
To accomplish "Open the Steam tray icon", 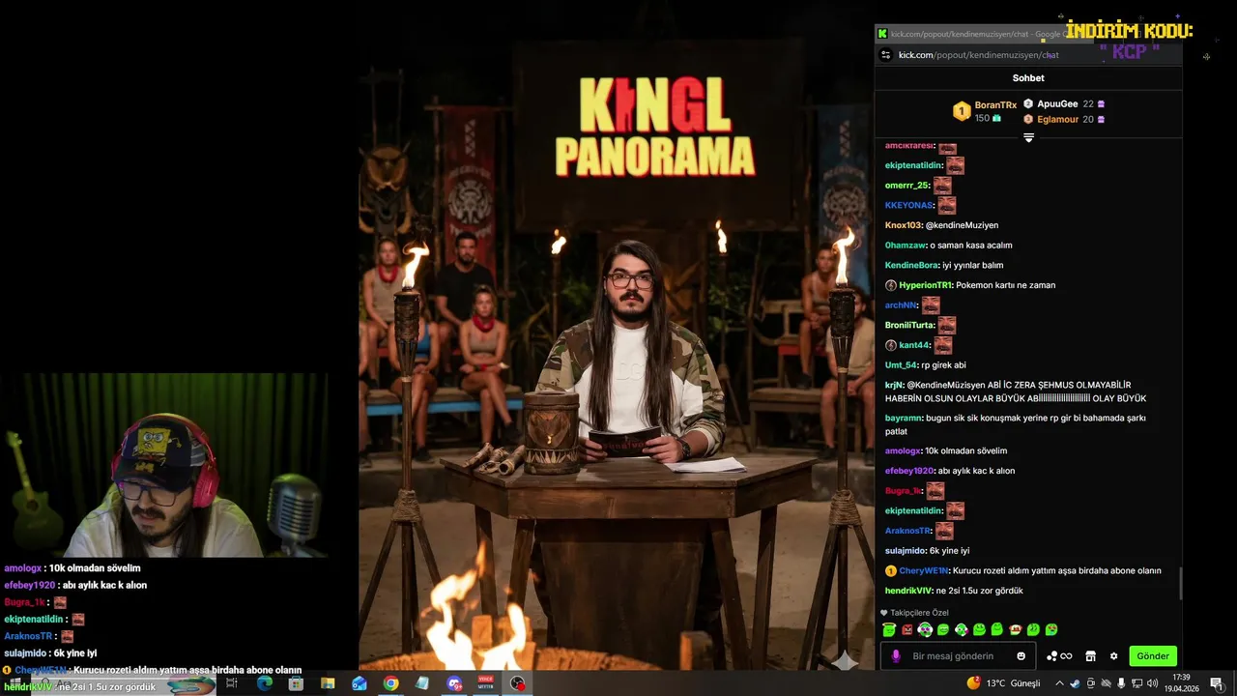I will pos(1076,683).
